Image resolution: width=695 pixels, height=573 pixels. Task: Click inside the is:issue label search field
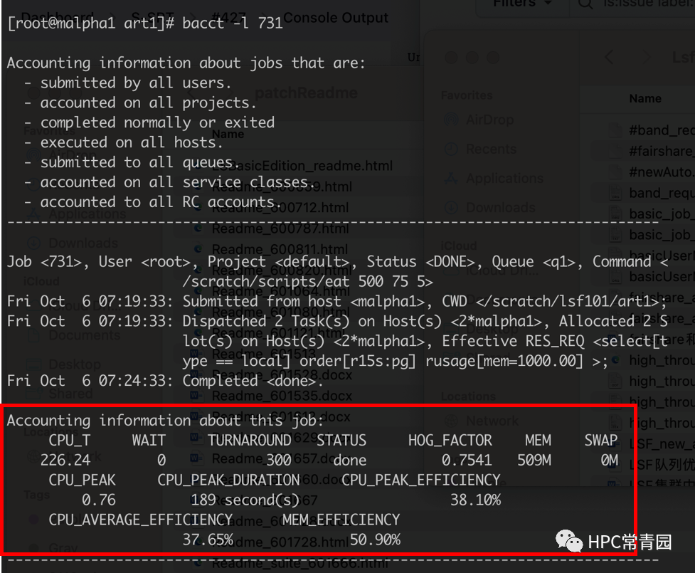click(x=640, y=5)
